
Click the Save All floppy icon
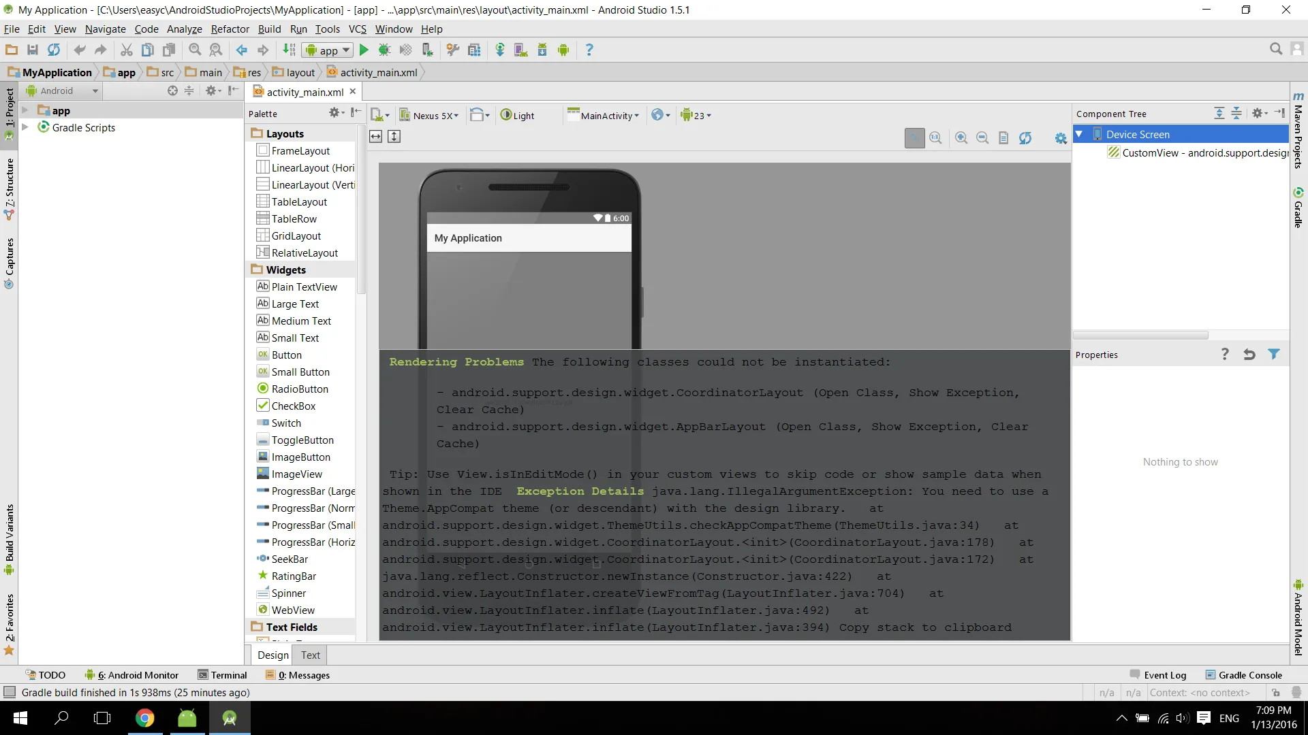click(32, 50)
